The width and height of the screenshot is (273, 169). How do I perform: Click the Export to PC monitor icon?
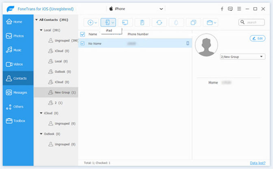point(125,22)
